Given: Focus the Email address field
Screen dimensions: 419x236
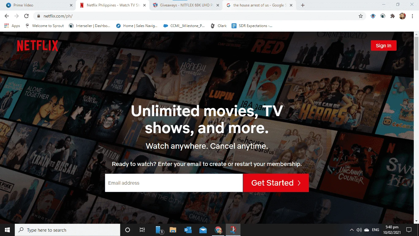Looking at the screenshot, I should click(x=174, y=183).
